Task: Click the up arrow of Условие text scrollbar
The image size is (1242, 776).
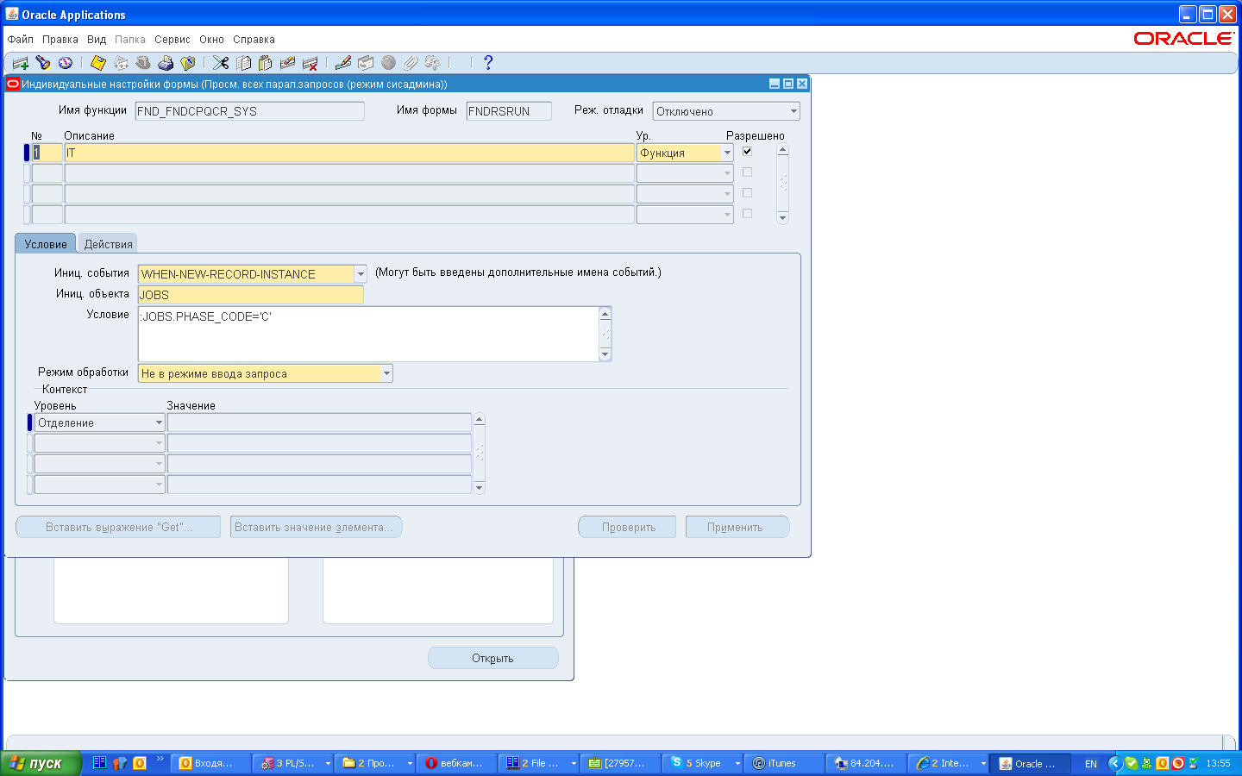Action: coord(605,314)
